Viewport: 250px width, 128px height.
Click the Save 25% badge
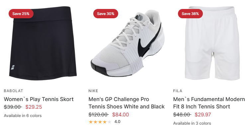[x=21, y=14]
